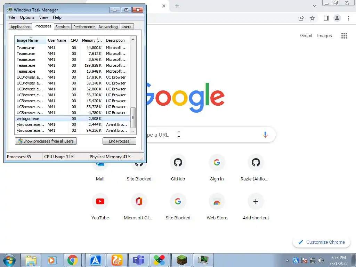Open Task Manager View menu

(43, 17)
